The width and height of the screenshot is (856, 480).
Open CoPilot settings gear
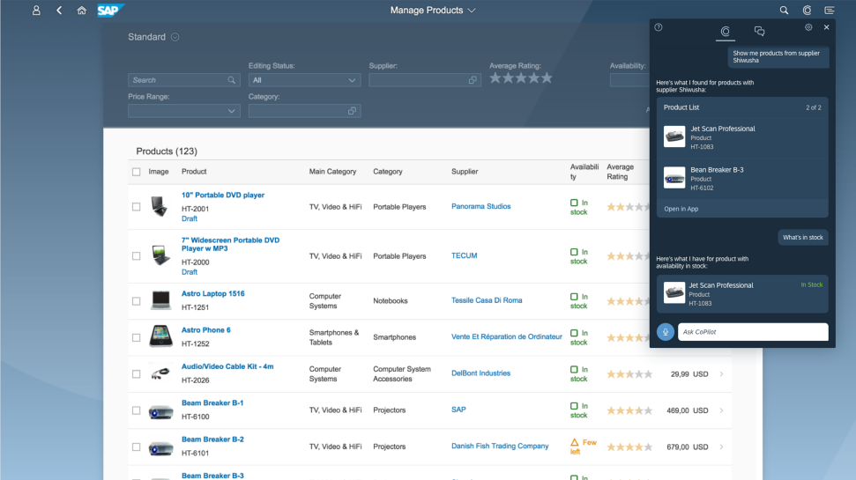pyautogui.click(x=808, y=27)
